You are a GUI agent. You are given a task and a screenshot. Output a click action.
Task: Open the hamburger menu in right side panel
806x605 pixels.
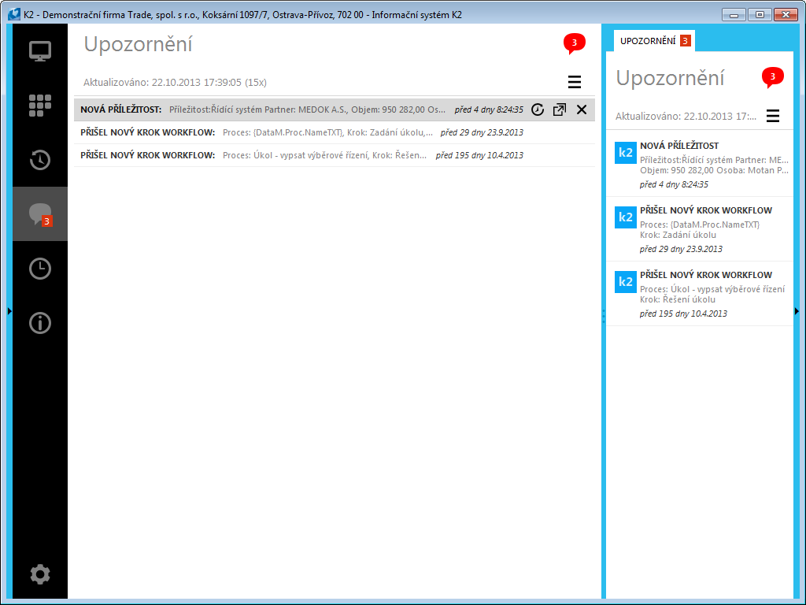click(x=773, y=116)
